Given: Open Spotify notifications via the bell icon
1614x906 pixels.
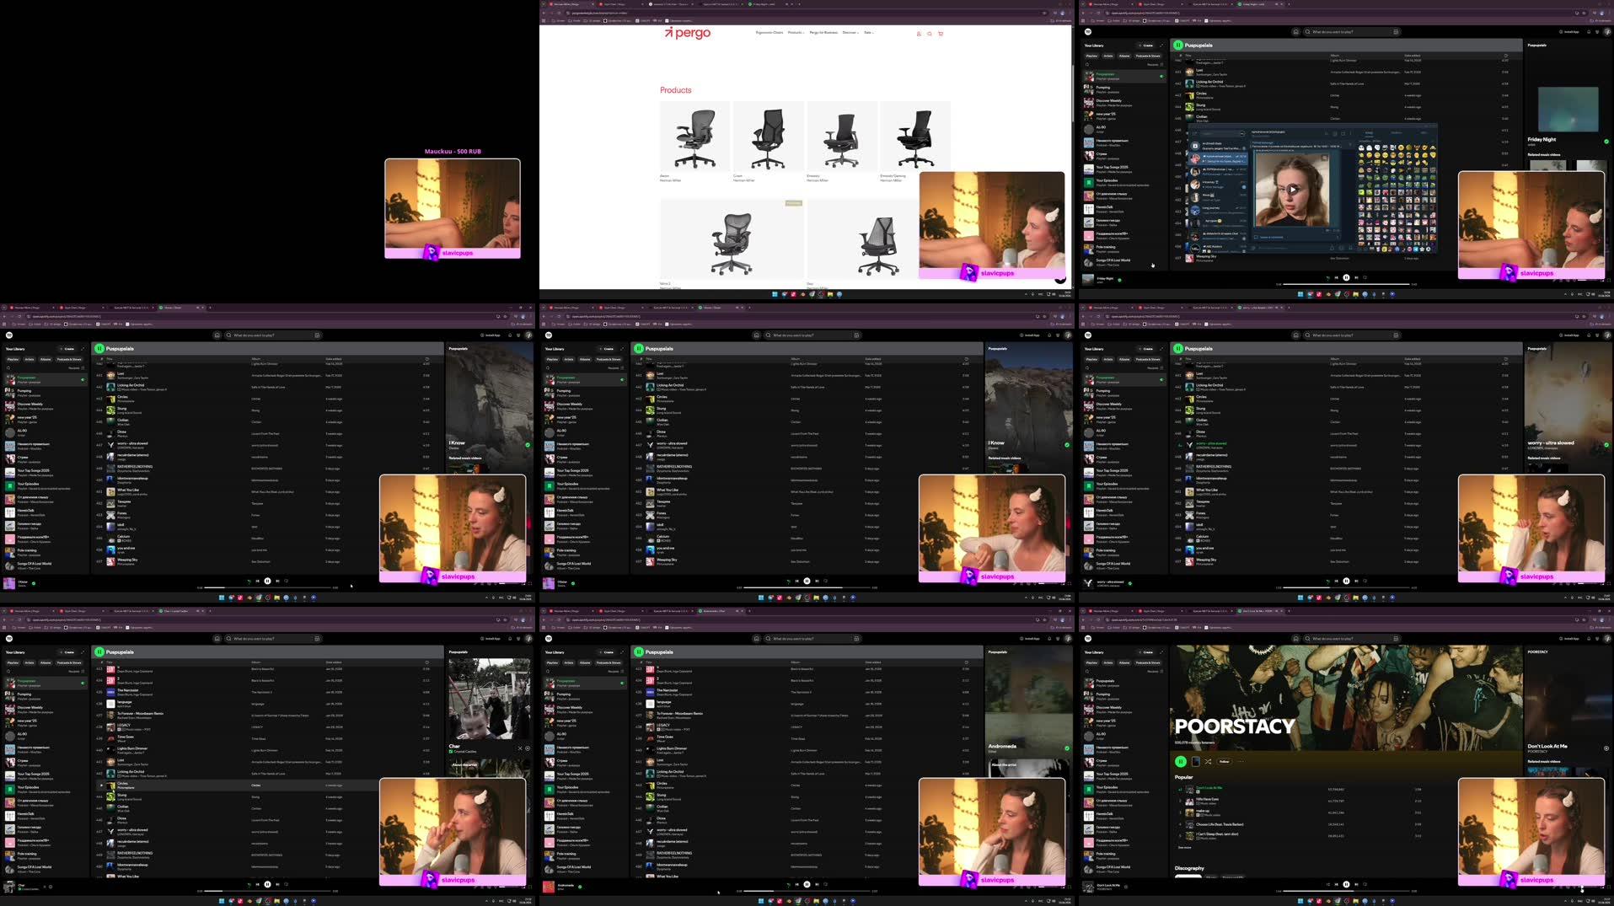Looking at the screenshot, I should (x=1590, y=34).
